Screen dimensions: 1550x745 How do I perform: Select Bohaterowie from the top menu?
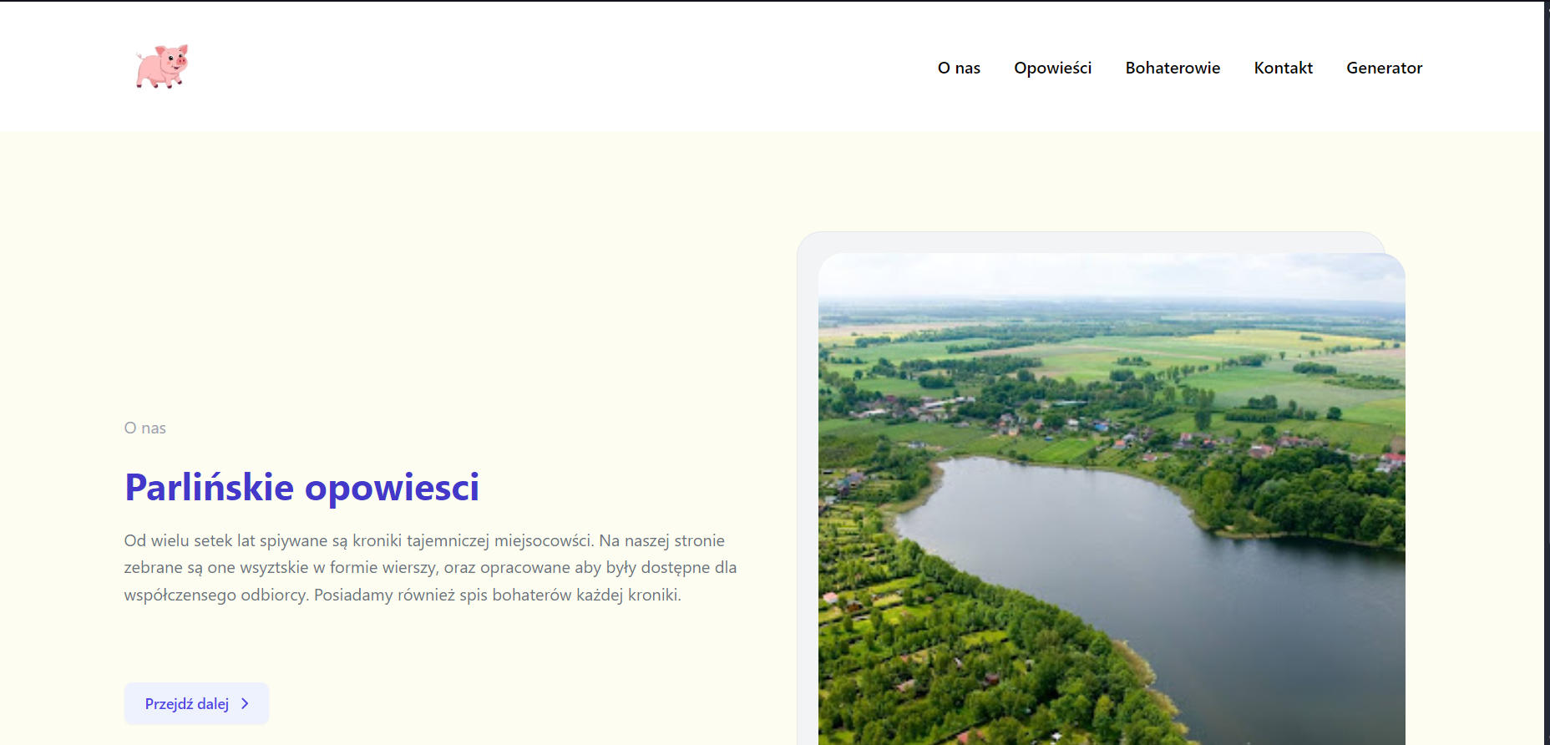1173,68
